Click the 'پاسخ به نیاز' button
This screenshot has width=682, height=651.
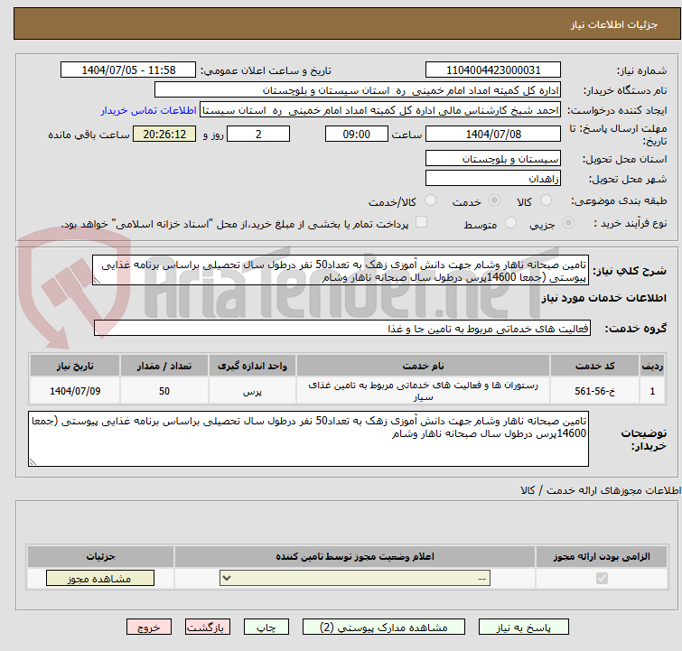coord(523,628)
